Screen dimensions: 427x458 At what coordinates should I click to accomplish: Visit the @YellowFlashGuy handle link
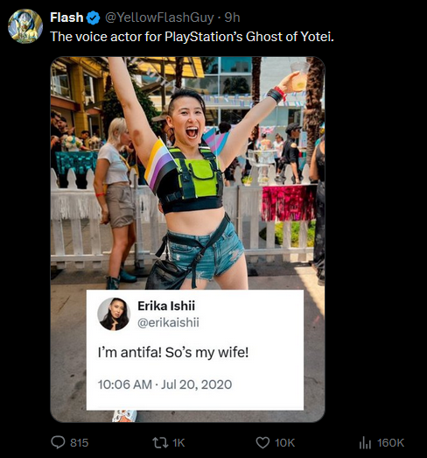click(x=159, y=18)
